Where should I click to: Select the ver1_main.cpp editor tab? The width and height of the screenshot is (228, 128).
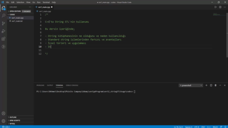coord(44,7)
